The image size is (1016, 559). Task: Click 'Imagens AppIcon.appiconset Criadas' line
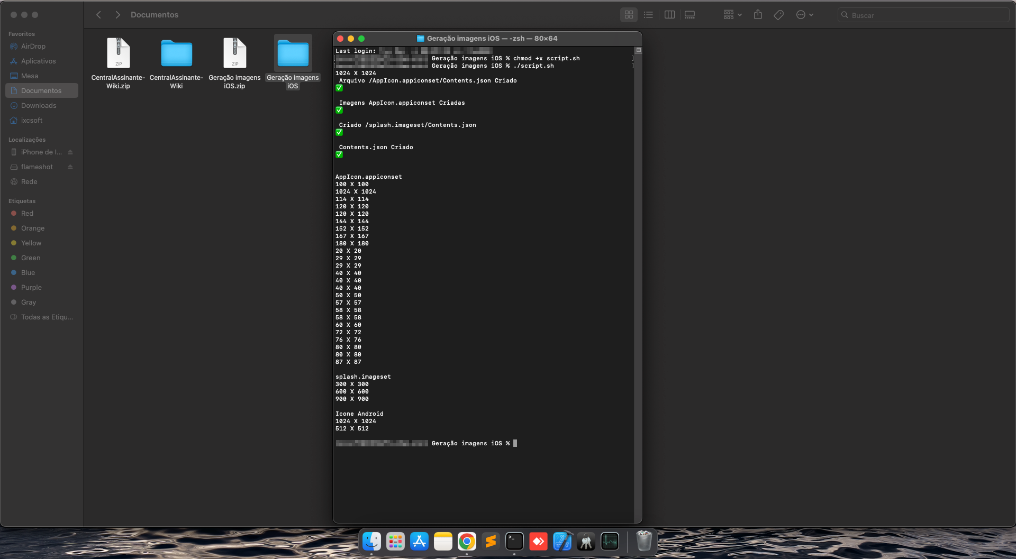tap(402, 103)
